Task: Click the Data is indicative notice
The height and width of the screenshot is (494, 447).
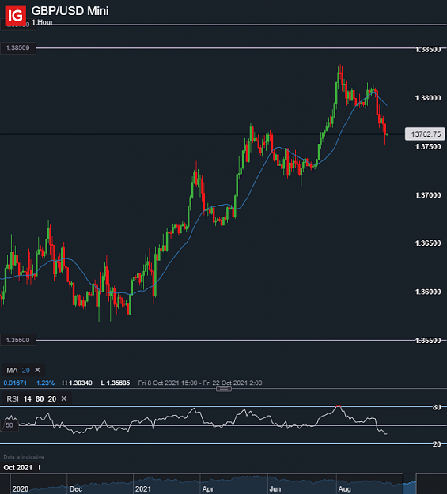Action: point(24,457)
